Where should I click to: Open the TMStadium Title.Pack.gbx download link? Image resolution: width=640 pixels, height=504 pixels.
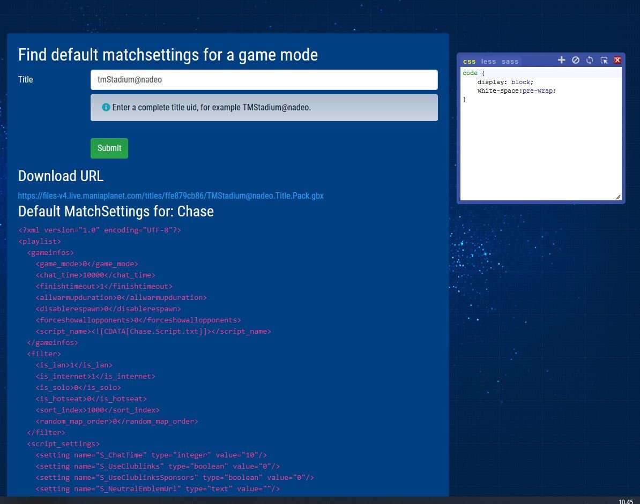(x=170, y=195)
